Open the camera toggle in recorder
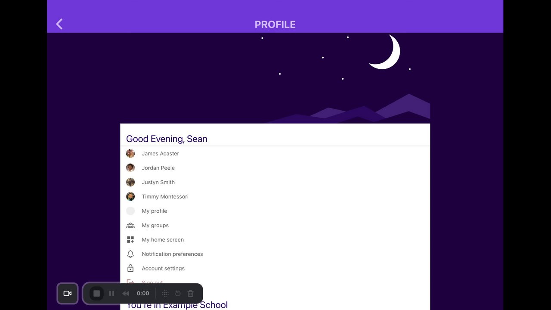Screen dimensions: 551x310 [68, 293]
